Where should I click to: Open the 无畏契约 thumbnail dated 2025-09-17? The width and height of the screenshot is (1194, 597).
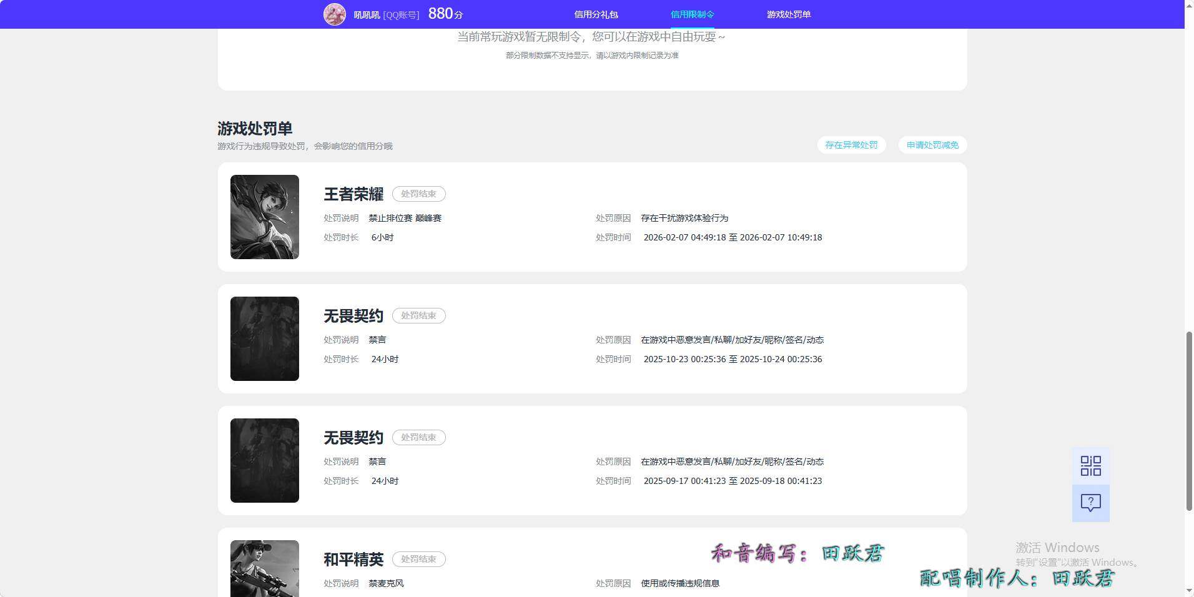265,460
